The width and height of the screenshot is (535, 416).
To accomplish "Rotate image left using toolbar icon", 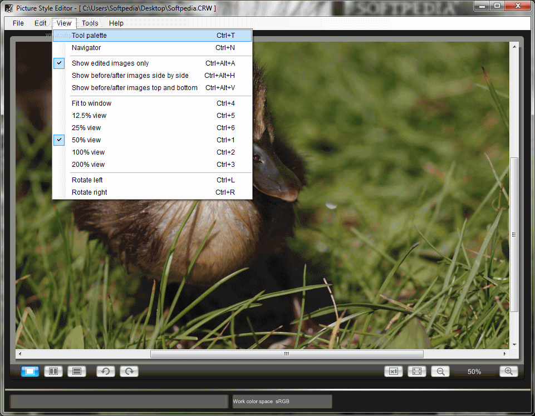I will point(105,371).
